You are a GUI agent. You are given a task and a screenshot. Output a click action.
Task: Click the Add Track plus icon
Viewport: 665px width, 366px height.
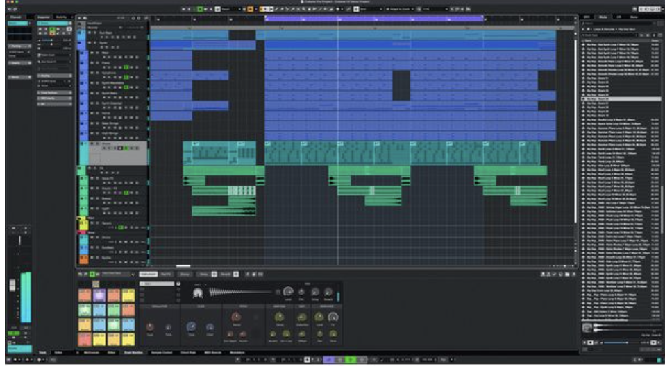79,18
